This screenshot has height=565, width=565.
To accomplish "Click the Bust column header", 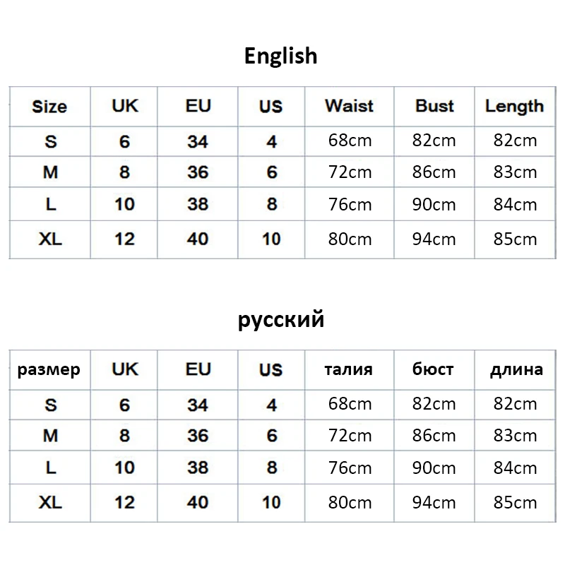I will (x=434, y=106).
